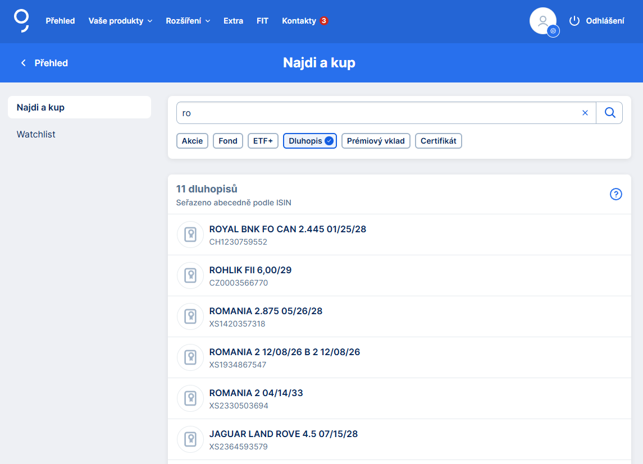Clear the search field with the X icon

click(x=585, y=113)
